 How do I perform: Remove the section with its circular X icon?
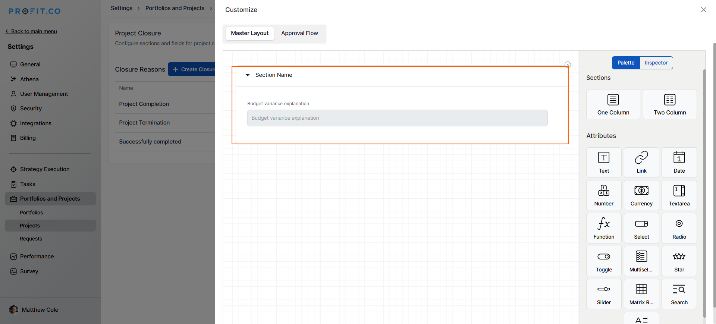coord(568,65)
